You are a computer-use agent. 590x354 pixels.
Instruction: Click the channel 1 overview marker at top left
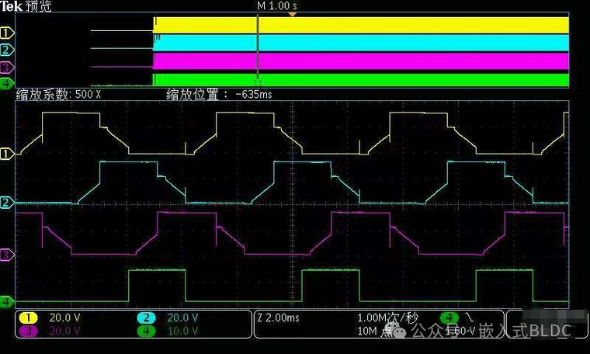[7, 33]
